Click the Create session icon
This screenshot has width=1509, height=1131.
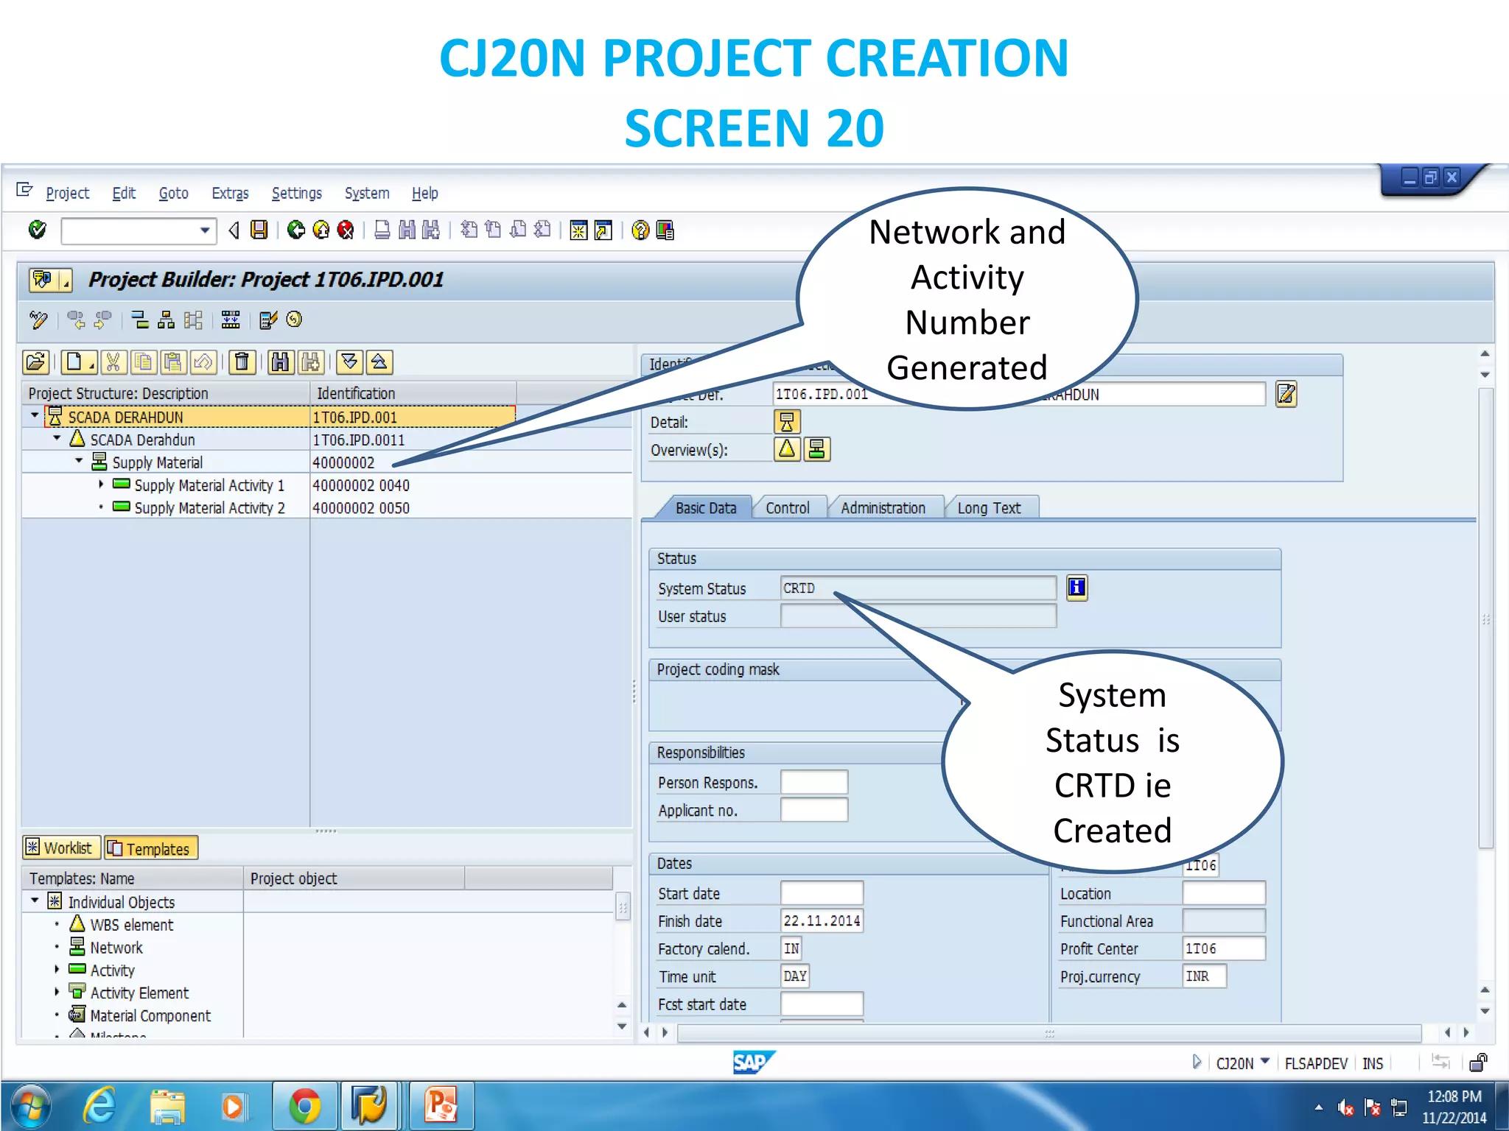click(x=578, y=230)
